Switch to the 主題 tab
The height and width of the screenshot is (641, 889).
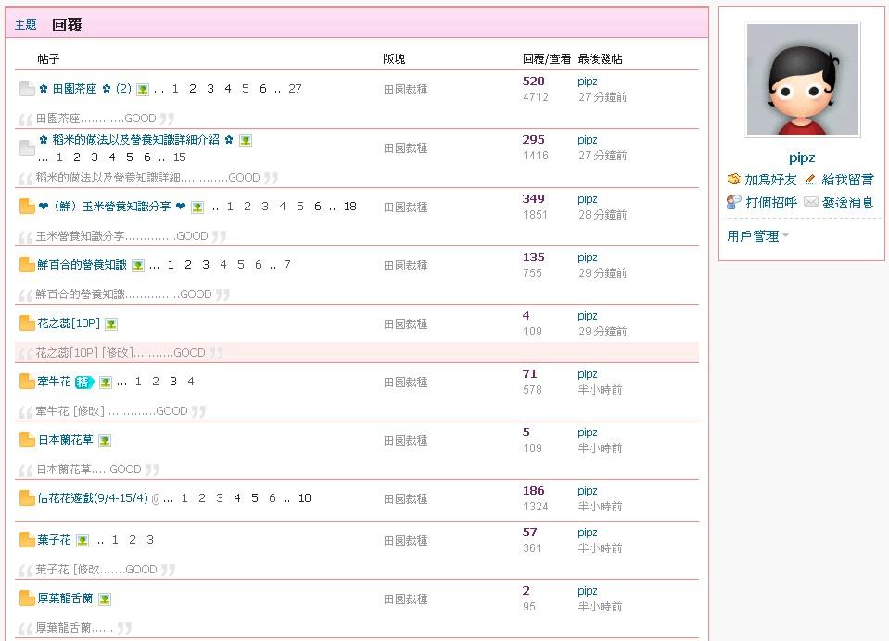26,25
